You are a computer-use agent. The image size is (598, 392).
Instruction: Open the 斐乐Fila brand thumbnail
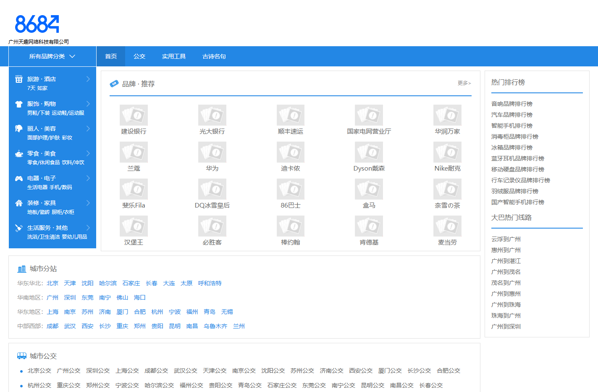[x=134, y=189]
